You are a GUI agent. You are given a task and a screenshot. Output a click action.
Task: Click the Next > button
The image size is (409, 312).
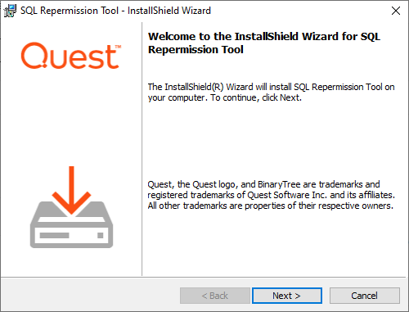[x=287, y=296]
